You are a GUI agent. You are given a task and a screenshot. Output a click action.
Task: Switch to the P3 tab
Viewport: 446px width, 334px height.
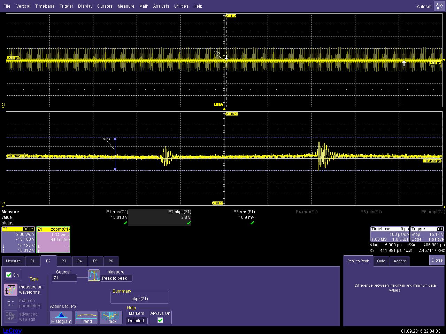(x=64, y=261)
